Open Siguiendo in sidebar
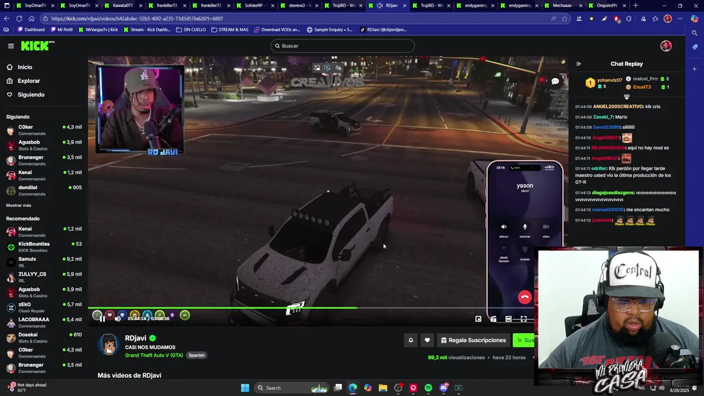Image resolution: width=704 pixels, height=396 pixels. [x=25, y=95]
